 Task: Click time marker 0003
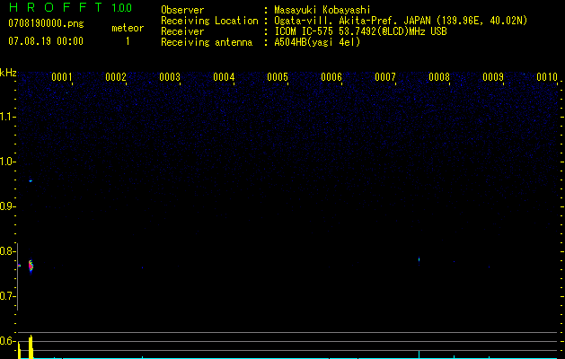[x=170, y=77]
